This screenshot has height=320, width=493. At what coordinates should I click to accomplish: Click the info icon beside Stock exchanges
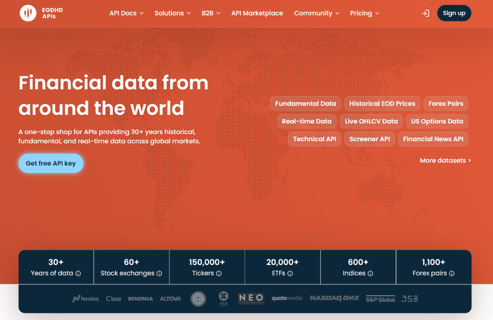tap(159, 273)
